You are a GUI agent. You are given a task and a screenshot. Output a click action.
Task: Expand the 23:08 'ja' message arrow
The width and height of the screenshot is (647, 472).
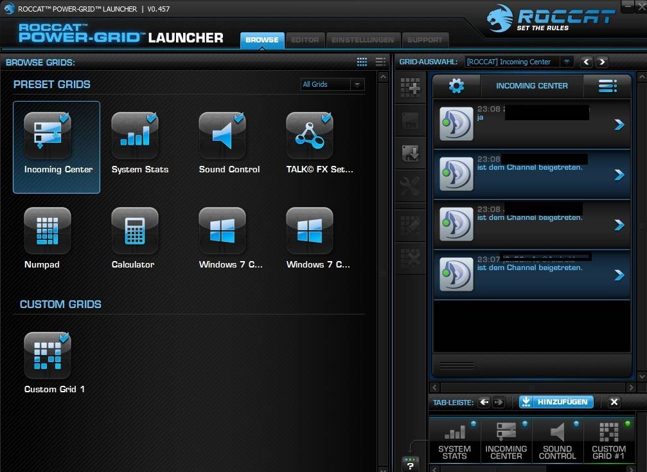coord(619,124)
